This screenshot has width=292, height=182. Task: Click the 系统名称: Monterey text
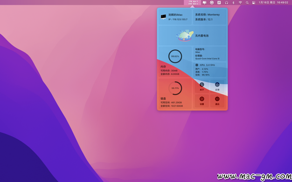click(207, 14)
